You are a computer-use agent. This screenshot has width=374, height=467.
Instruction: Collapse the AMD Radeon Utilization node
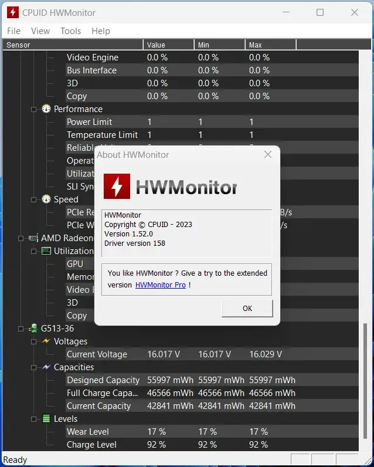point(33,251)
